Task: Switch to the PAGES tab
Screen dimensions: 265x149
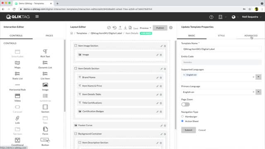Action: point(49,36)
